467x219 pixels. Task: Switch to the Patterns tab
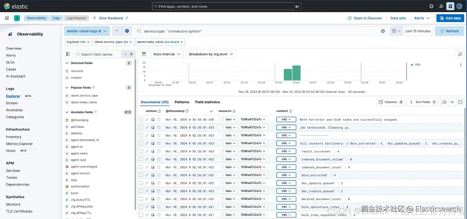(182, 102)
